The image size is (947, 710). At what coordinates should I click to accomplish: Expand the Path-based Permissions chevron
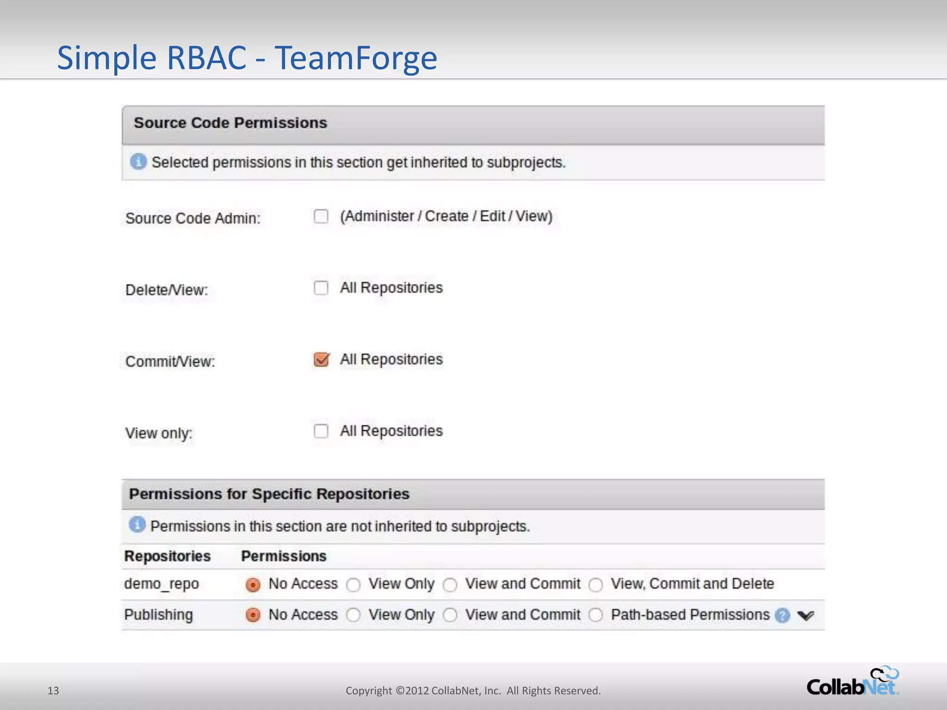pyautogui.click(x=806, y=615)
